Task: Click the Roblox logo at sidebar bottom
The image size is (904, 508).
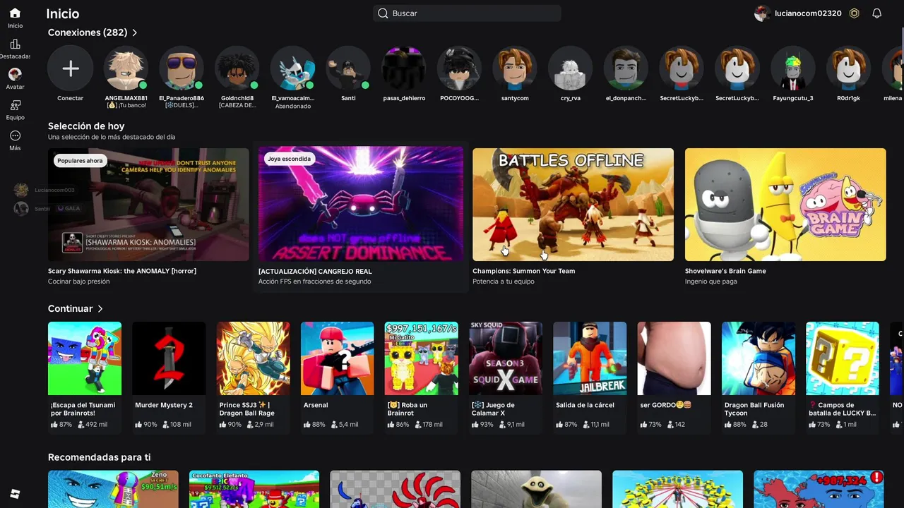Action: point(15,494)
